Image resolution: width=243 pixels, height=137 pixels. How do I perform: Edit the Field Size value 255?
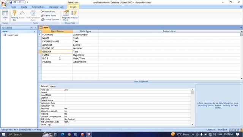click(127, 90)
